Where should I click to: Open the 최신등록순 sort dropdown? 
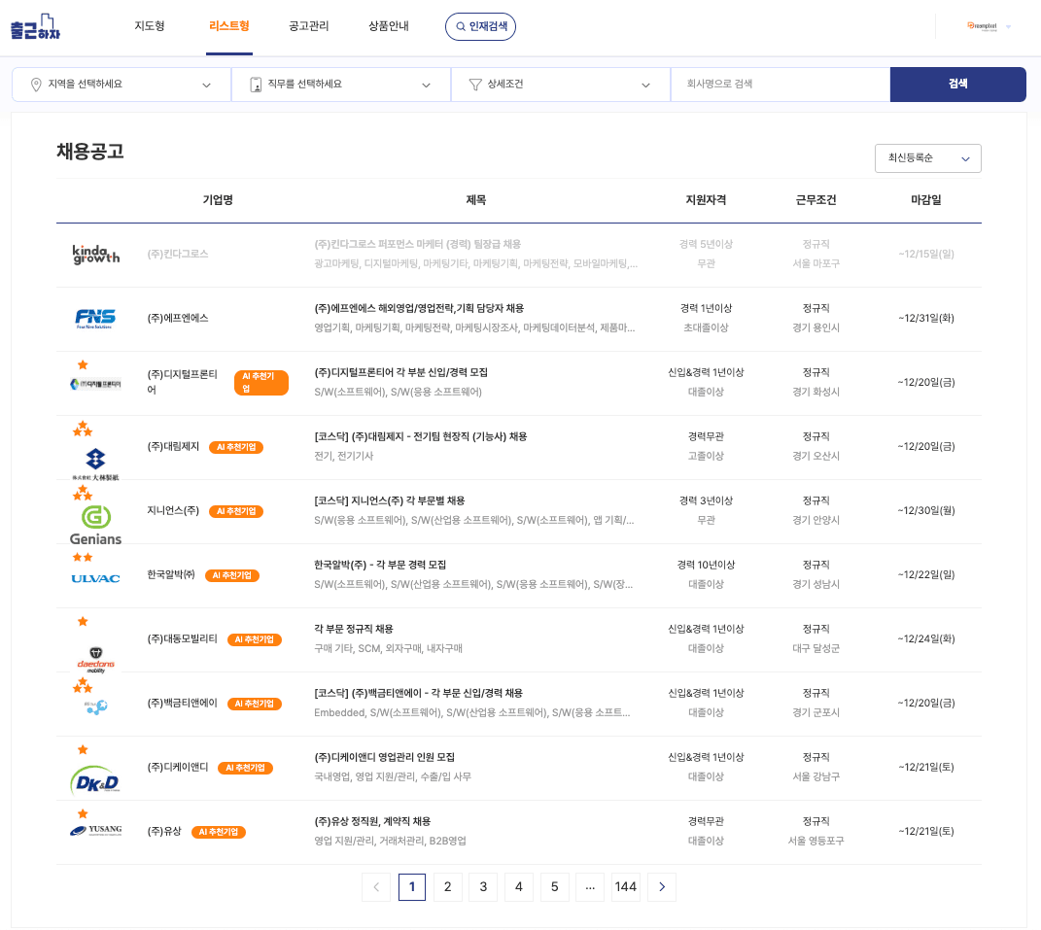[x=927, y=158]
